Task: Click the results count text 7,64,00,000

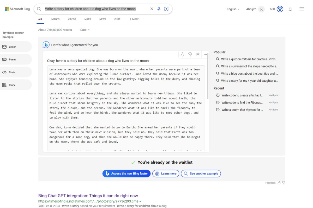Action: [x=55, y=30]
